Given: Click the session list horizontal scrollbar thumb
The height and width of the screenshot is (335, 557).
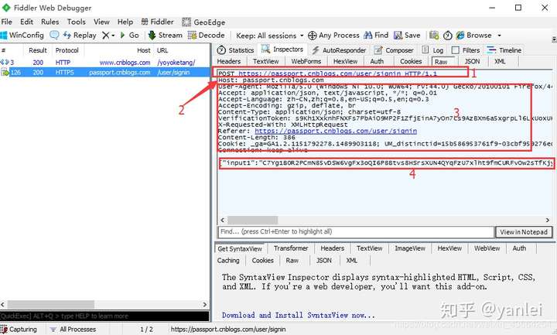Looking at the screenshot, I should [x=51, y=305].
